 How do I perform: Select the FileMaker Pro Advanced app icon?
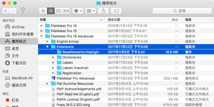click(53, 78)
